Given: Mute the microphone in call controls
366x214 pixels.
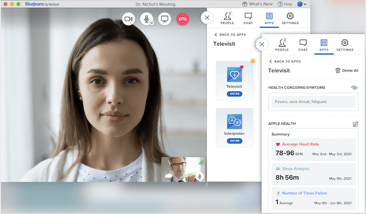Looking at the screenshot, I should (146, 19).
